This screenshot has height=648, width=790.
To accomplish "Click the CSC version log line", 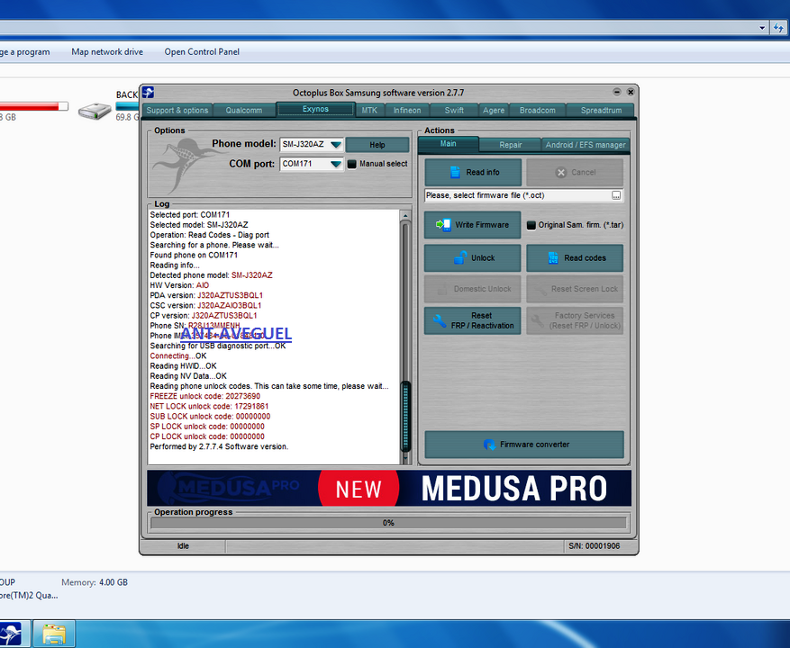I will pos(205,306).
